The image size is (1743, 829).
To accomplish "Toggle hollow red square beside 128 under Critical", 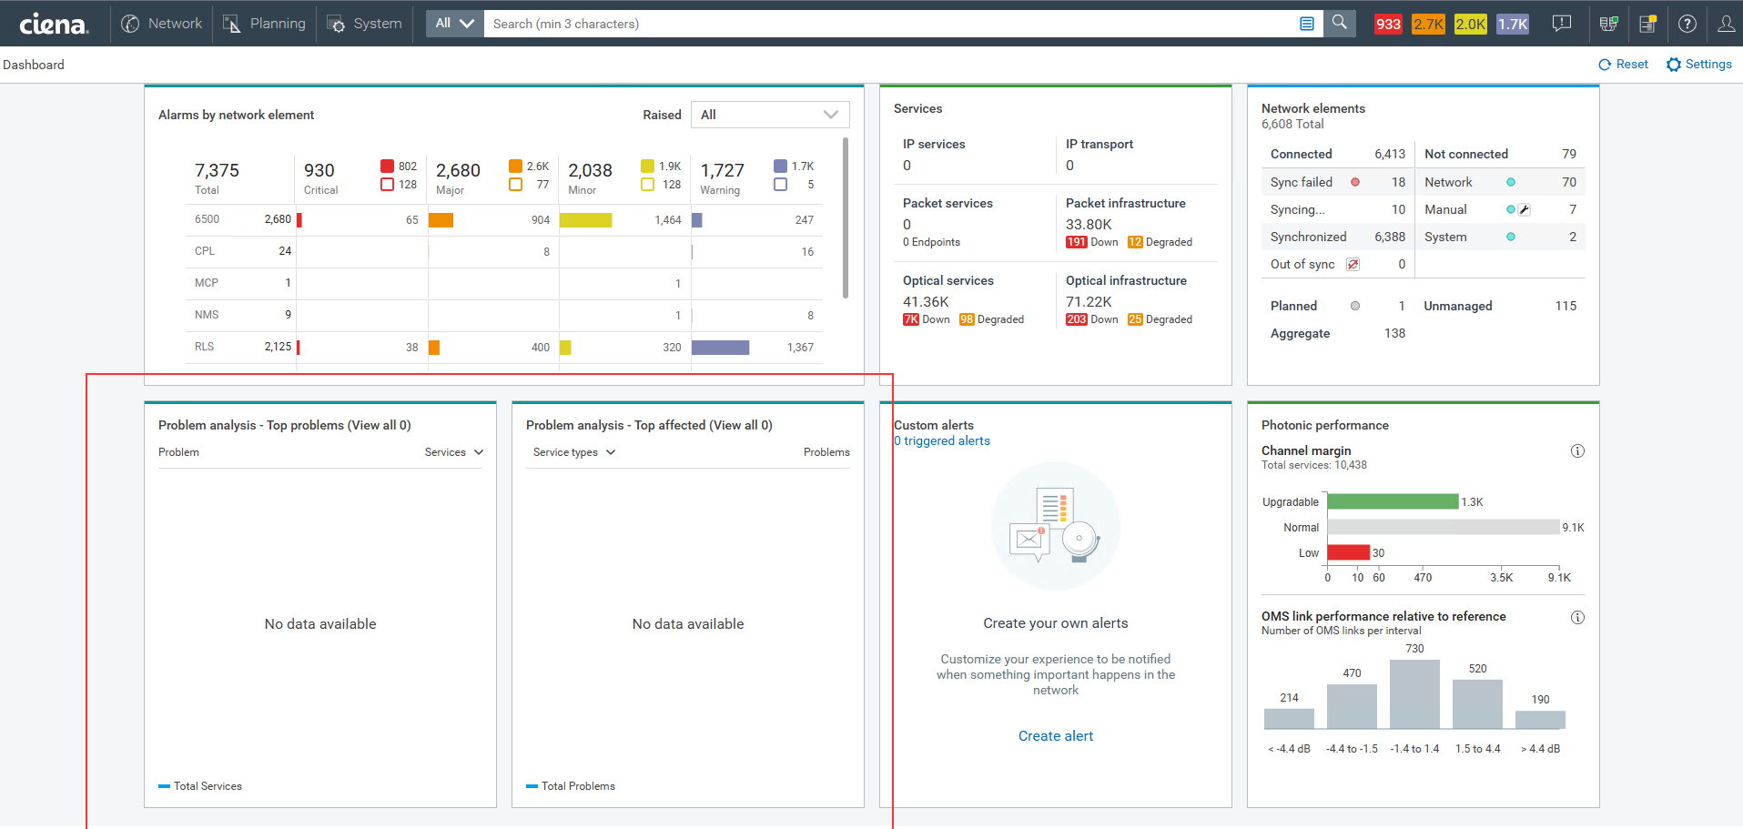I will [x=387, y=184].
